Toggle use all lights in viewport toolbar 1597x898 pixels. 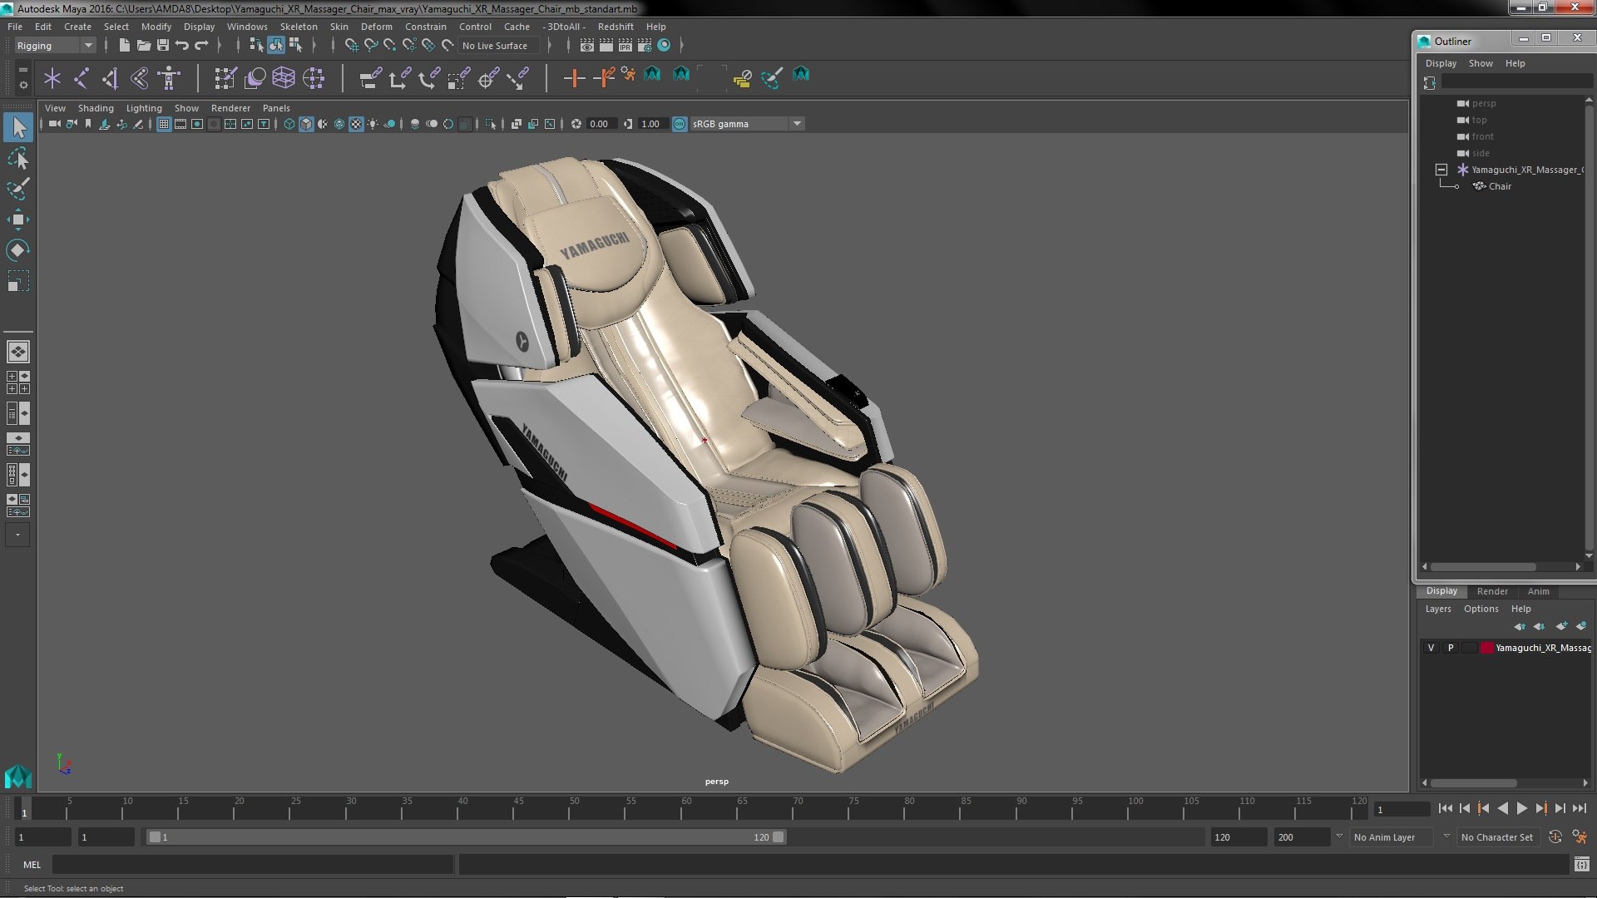pos(373,124)
